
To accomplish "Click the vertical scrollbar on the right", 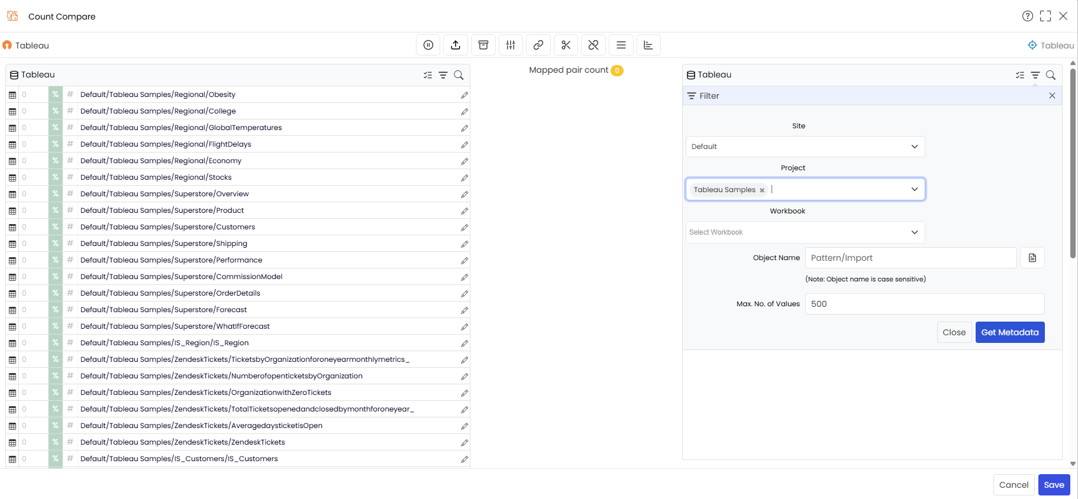I will tap(1073, 163).
